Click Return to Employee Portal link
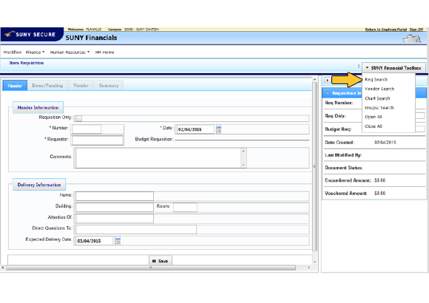The width and height of the screenshot is (429, 303). point(386,30)
